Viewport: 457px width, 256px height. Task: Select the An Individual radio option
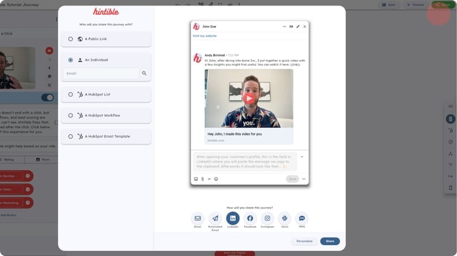pyautogui.click(x=70, y=60)
